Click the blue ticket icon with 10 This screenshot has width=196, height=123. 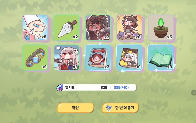(109, 108)
